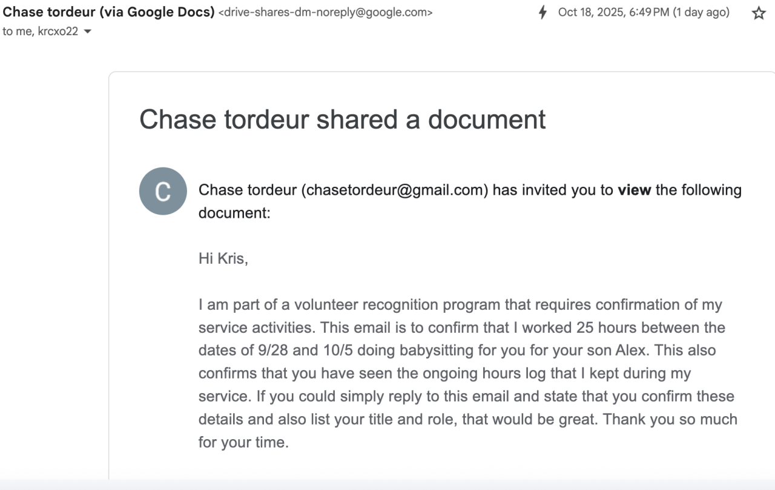Click the "Hi Kris," greeting line
This screenshot has width=775, height=490.
click(x=223, y=259)
